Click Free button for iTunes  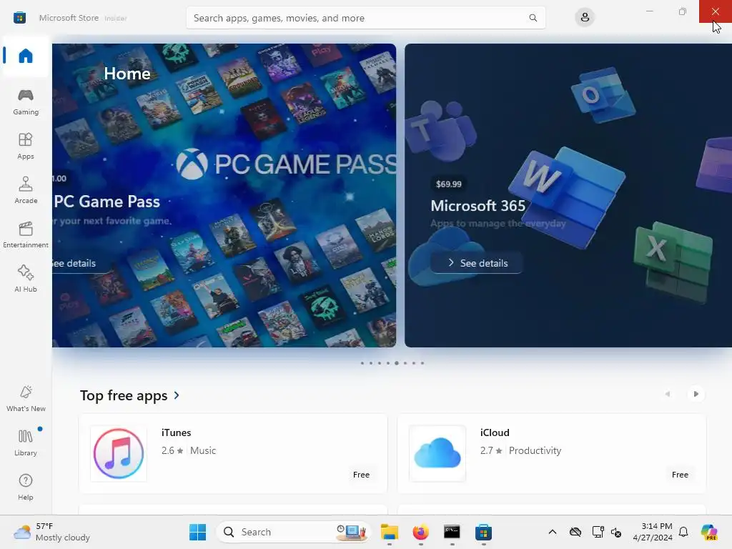[361, 475]
